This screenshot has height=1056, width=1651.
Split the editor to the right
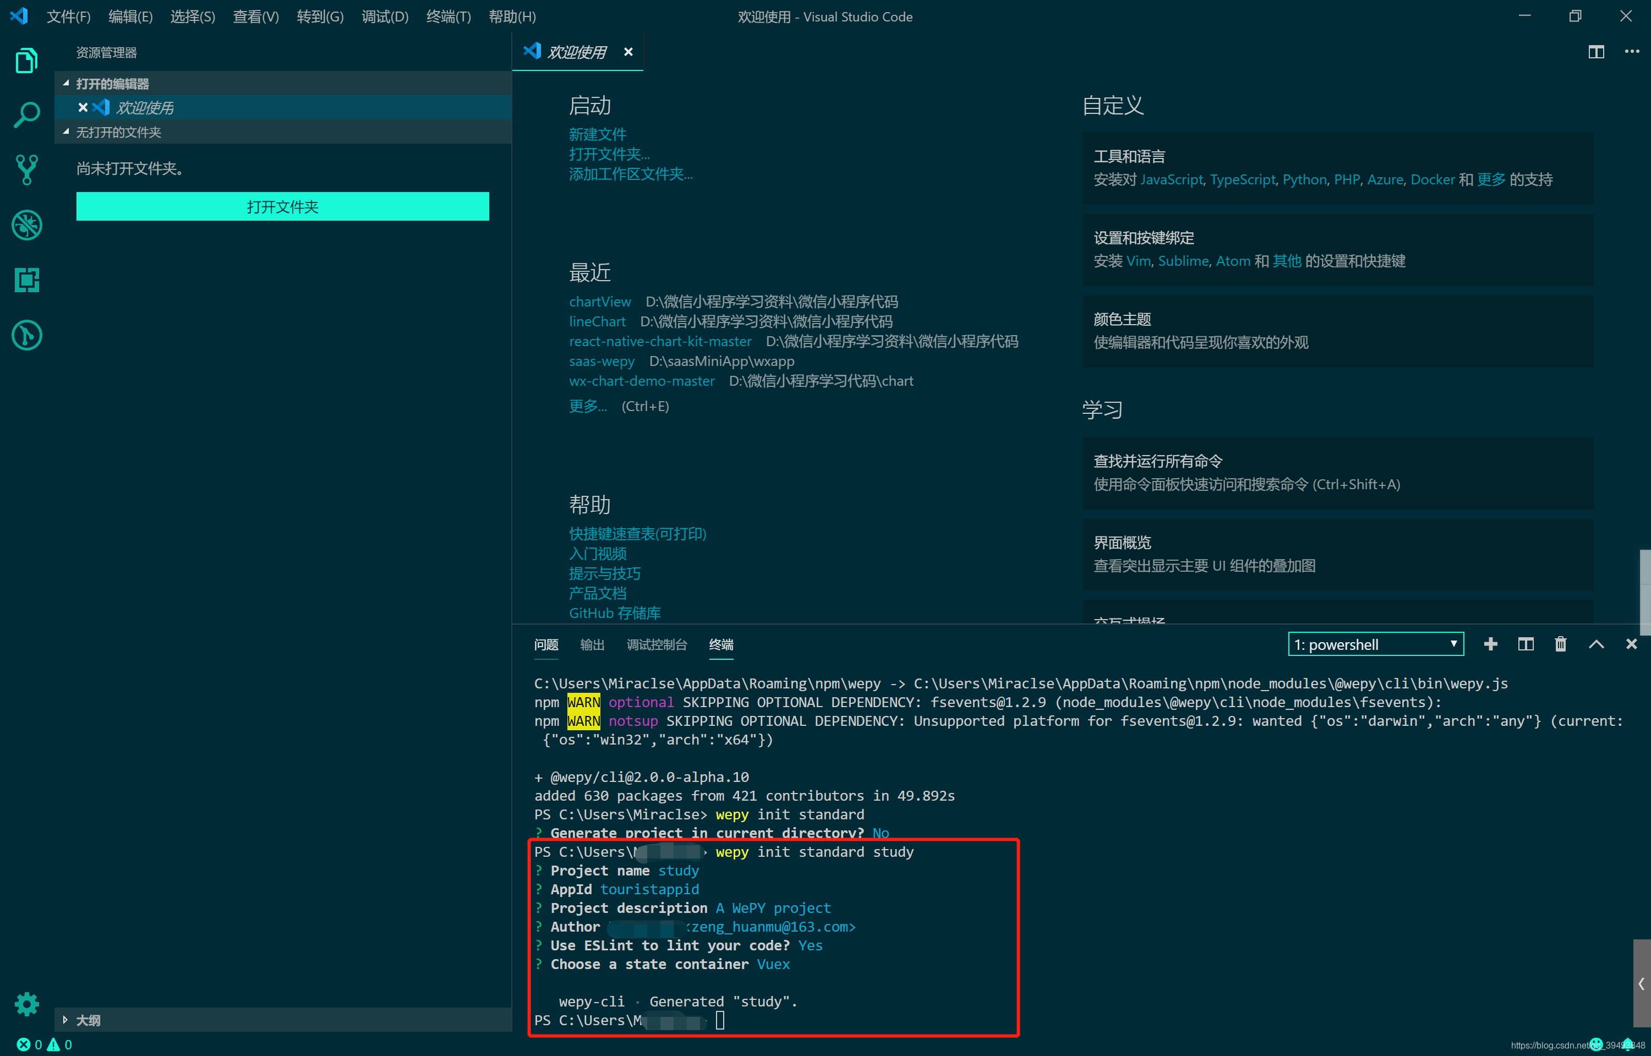(x=1596, y=52)
